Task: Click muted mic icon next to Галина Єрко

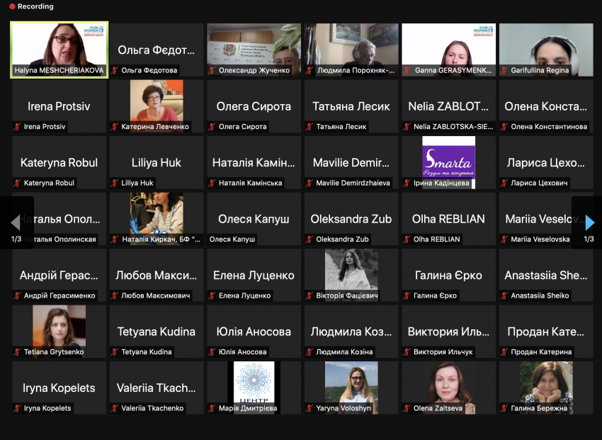Action: click(x=407, y=295)
